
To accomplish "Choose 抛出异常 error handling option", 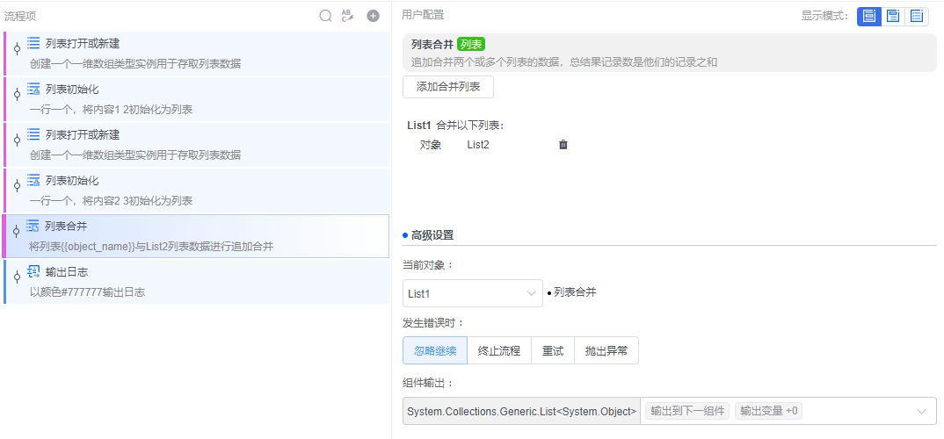I will coord(606,350).
